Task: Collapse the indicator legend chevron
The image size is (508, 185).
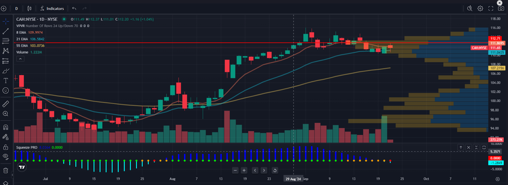Action: coord(20,59)
